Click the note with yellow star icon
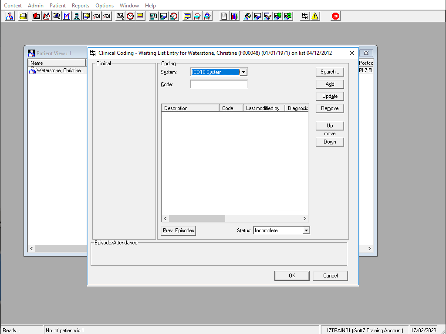 (x=87, y=16)
